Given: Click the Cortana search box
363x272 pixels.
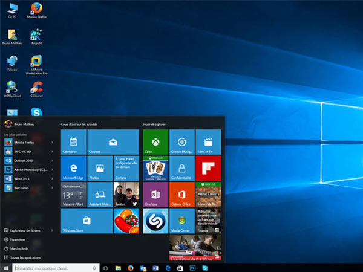Looking at the screenshot, I should 56,268.
